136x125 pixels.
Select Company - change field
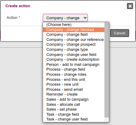tap(74, 35)
